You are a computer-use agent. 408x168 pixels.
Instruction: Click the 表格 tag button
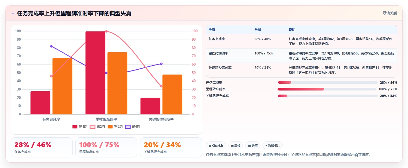(x=236, y=146)
